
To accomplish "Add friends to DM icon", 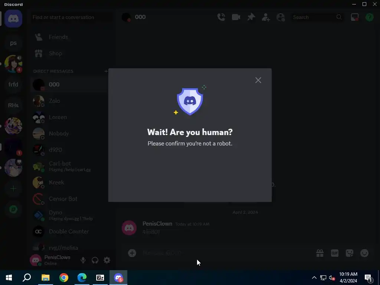I will click(x=266, y=17).
